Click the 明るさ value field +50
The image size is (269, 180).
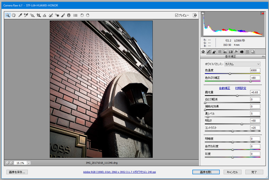click(x=255, y=121)
